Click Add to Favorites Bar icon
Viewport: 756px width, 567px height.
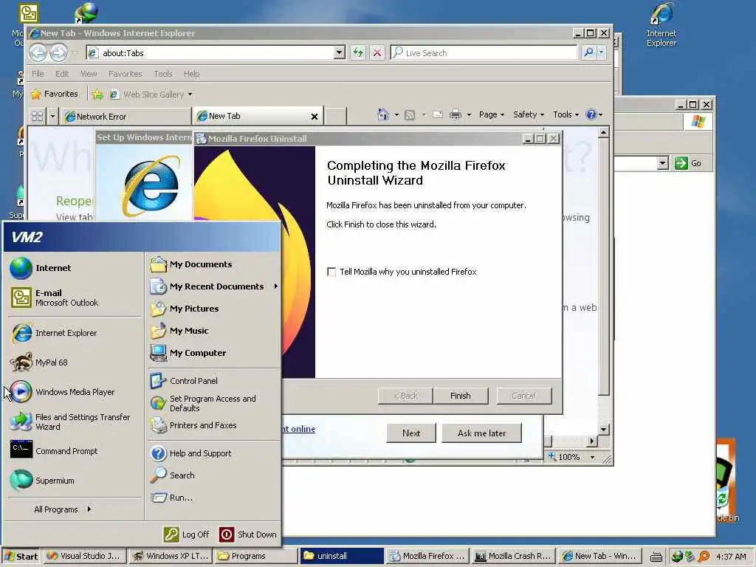97,94
